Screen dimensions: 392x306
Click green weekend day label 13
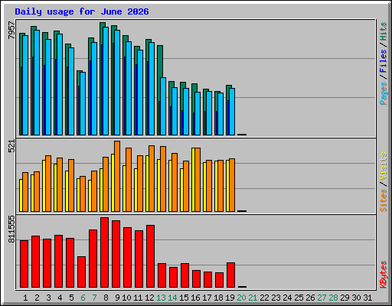click(161, 298)
